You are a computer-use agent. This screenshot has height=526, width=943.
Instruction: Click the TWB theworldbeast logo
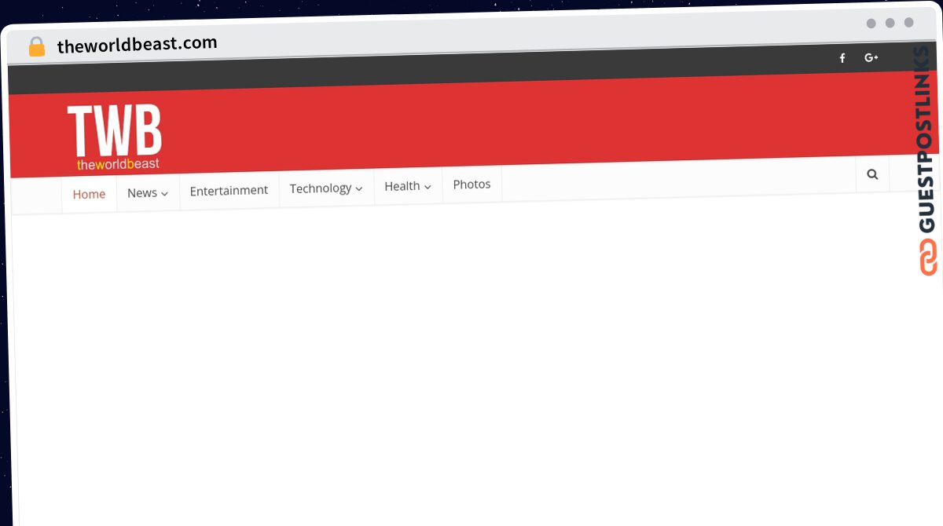coord(115,137)
